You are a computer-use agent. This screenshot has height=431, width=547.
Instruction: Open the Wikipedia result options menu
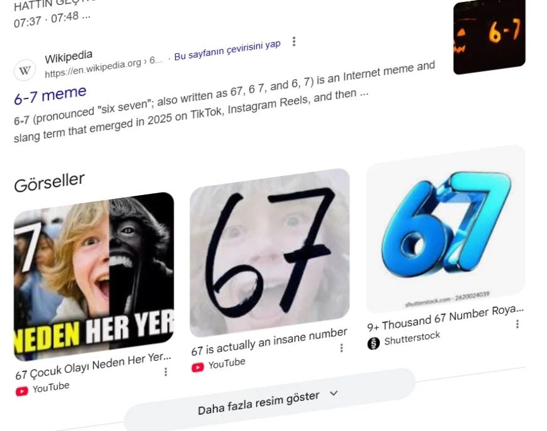coord(294,41)
